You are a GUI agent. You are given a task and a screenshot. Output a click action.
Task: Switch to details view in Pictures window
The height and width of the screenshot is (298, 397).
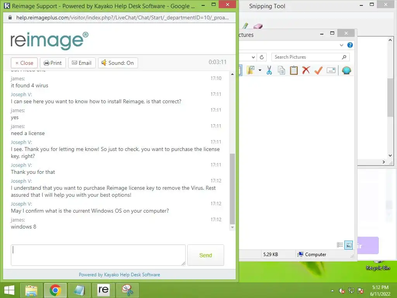click(340, 245)
